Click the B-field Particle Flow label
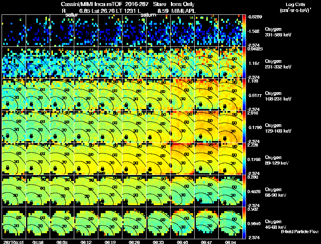This screenshot has width=321, height=244. [x=300, y=232]
